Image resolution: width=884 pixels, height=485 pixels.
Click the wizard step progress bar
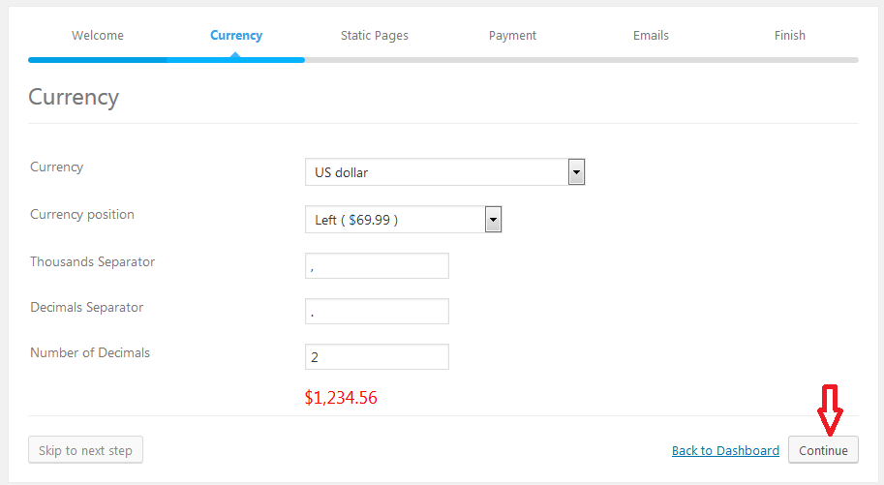pyautogui.click(x=442, y=60)
